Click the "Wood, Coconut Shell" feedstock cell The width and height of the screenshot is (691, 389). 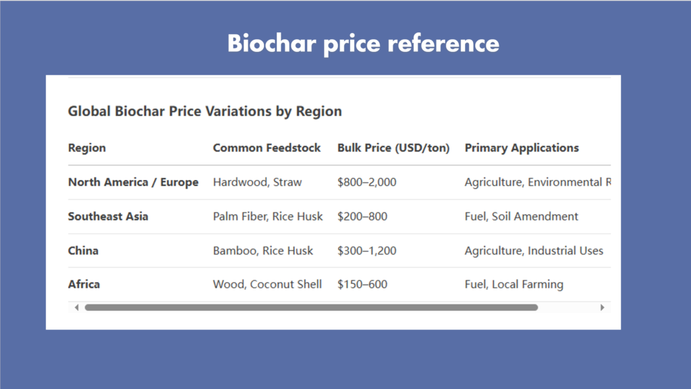(x=267, y=284)
